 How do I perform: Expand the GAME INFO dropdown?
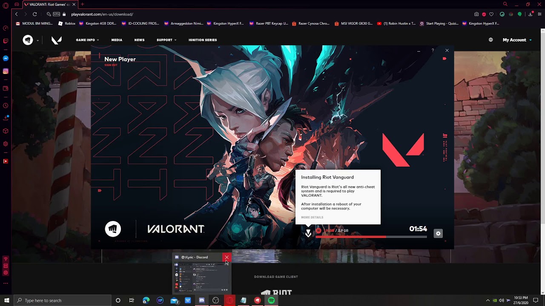point(87,40)
